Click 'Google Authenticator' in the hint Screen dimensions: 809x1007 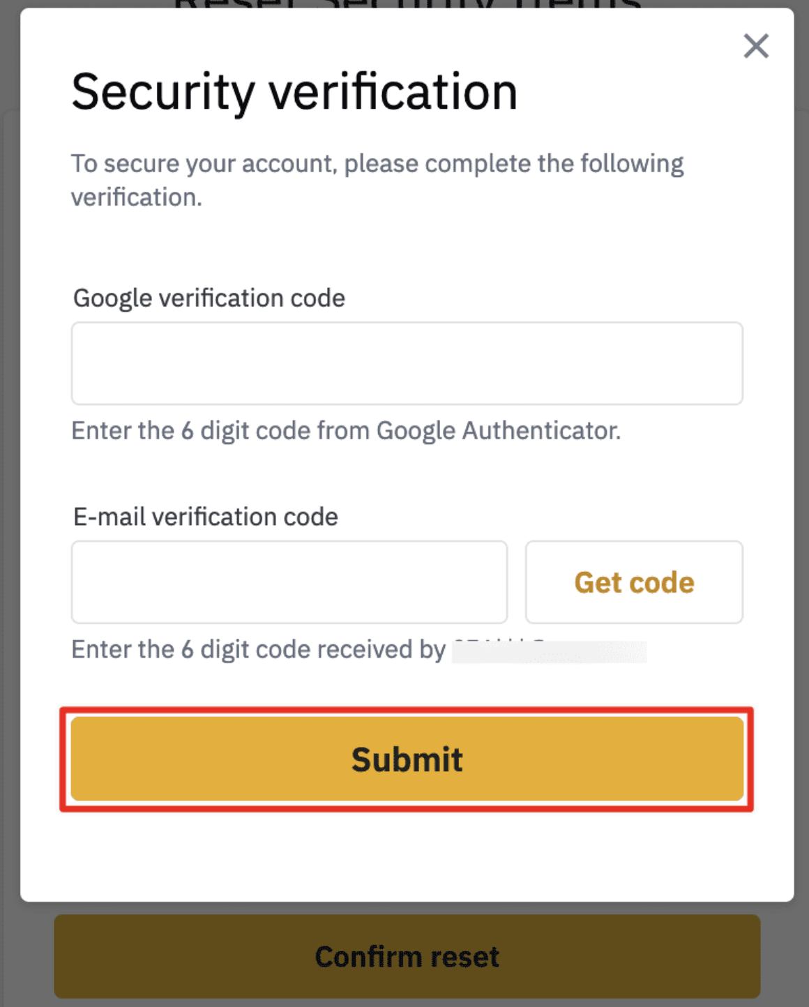coord(498,431)
